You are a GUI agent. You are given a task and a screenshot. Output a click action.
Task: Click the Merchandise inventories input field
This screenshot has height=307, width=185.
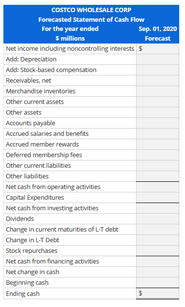click(x=157, y=91)
